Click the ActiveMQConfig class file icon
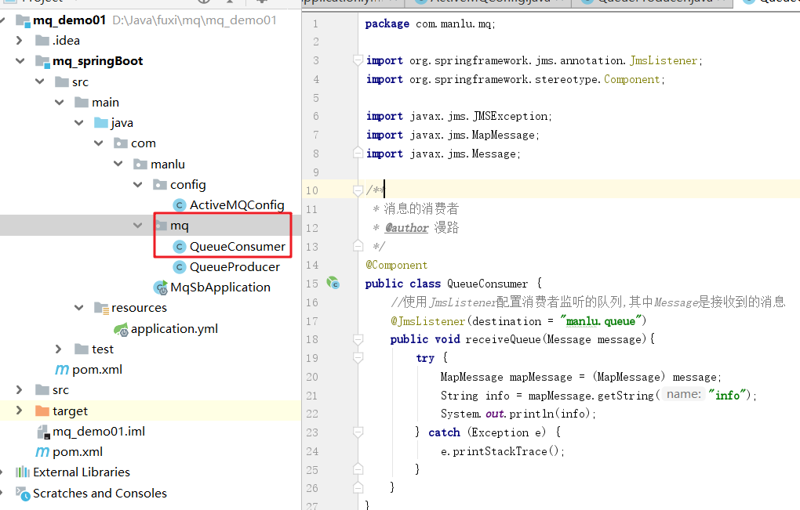The height and width of the screenshot is (510, 800). pos(180,205)
